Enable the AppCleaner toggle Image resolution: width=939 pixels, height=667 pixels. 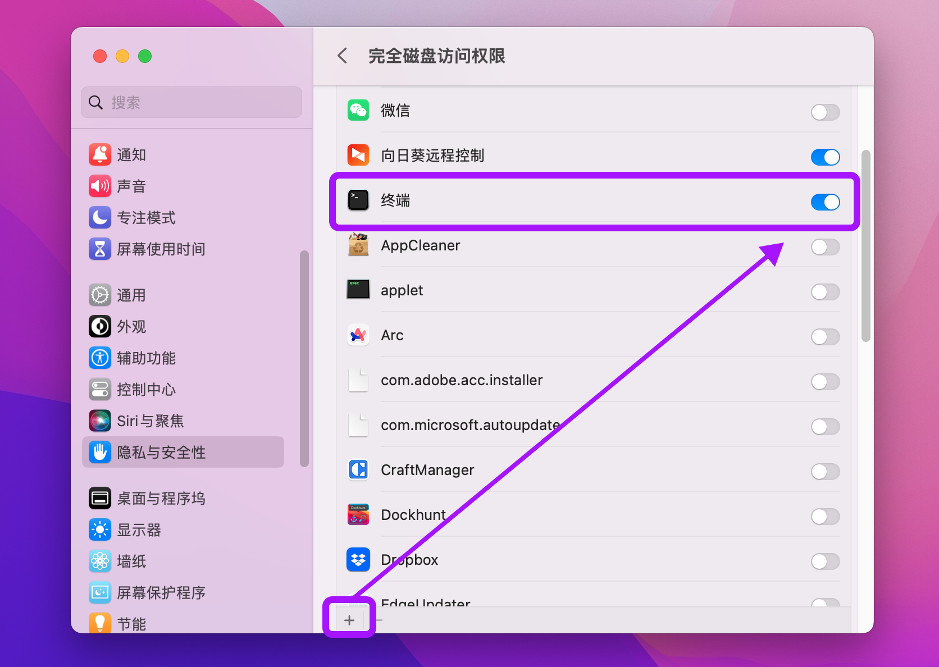pyautogui.click(x=825, y=247)
